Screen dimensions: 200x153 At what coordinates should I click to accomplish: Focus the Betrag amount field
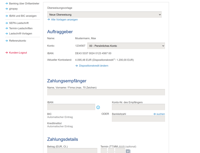[72, 151]
